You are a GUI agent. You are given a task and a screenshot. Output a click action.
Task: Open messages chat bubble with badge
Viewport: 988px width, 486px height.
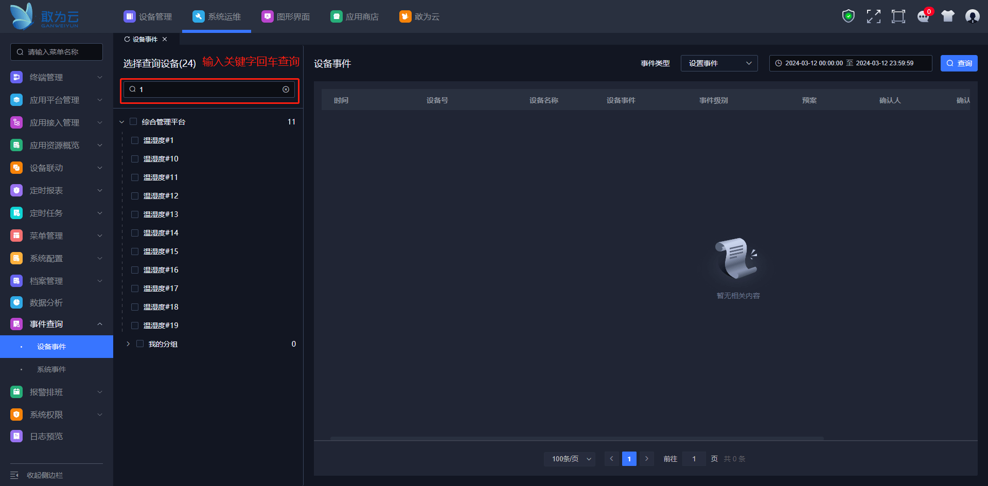pos(924,16)
